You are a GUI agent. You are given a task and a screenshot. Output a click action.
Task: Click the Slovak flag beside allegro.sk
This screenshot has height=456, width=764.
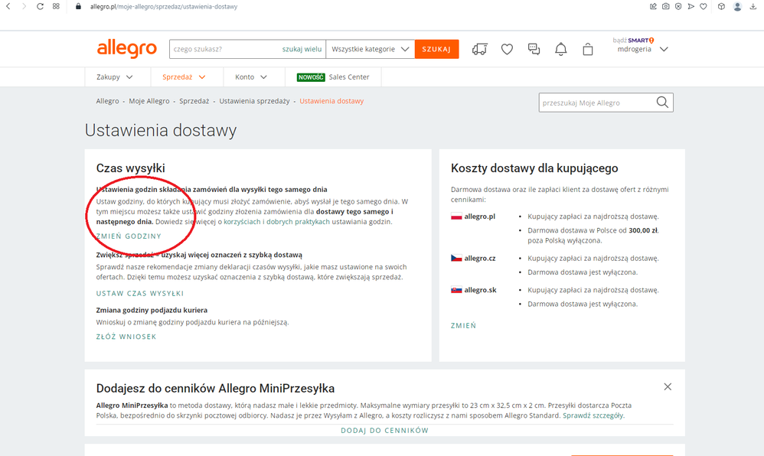[456, 290]
